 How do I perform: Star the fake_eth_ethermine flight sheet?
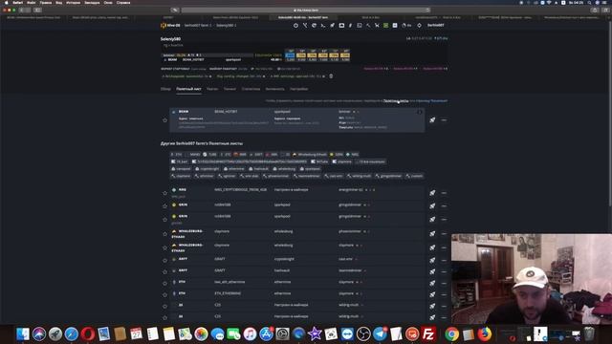click(164, 284)
